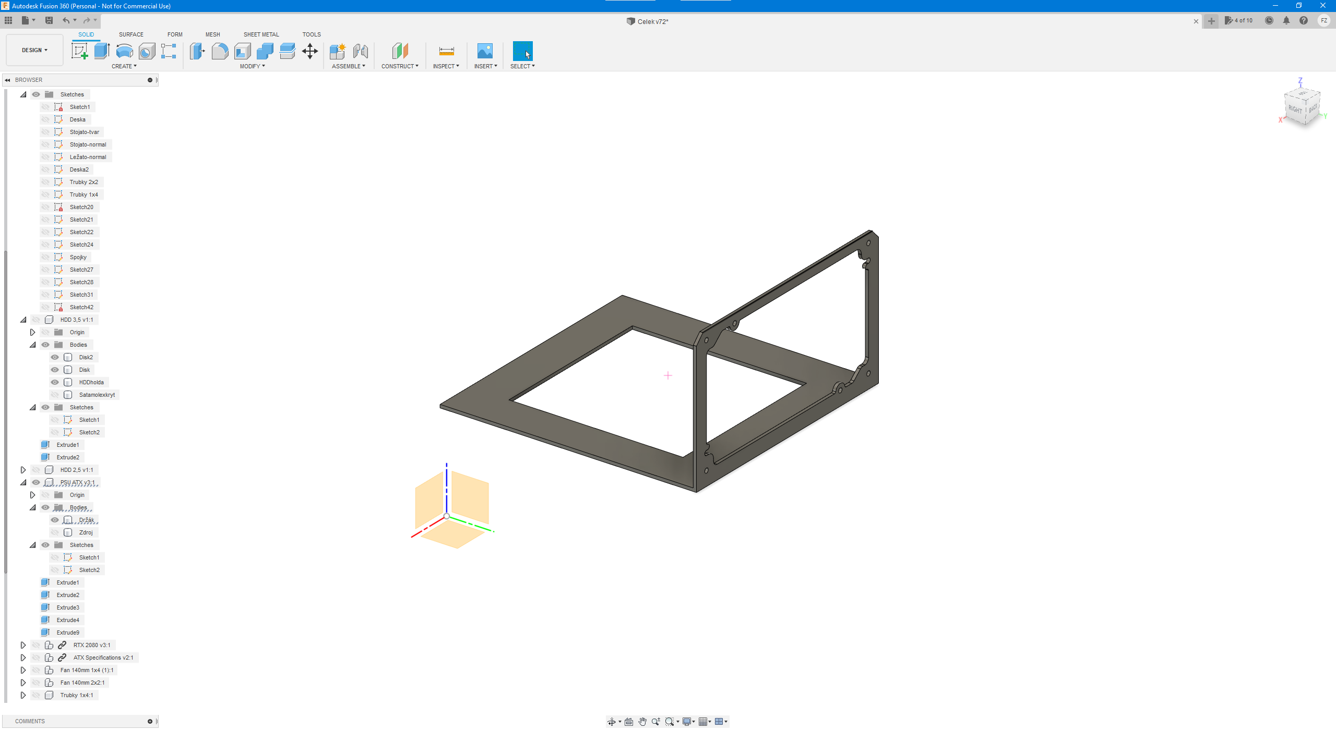This screenshot has width=1336, height=730.
Task: Click the Extrude tool icon
Action: (x=102, y=51)
